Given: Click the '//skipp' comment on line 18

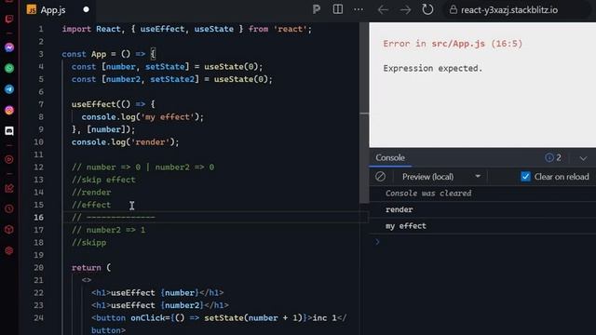Looking at the screenshot, I should [x=89, y=243].
